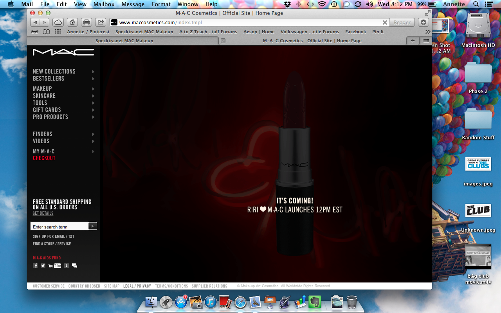Open Reading List glasses icon
This screenshot has height=313, width=501.
click(x=35, y=32)
